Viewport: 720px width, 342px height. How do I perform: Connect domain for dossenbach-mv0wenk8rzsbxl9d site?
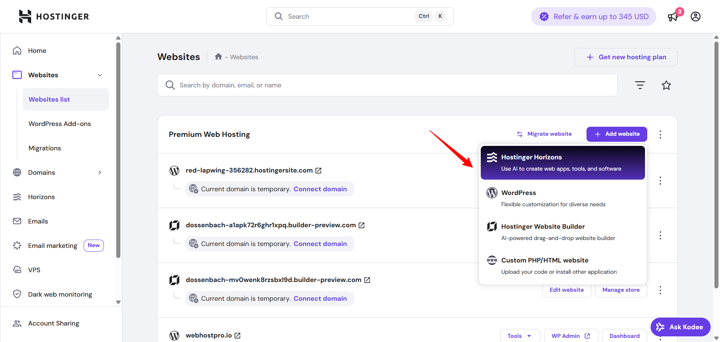(x=320, y=298)
